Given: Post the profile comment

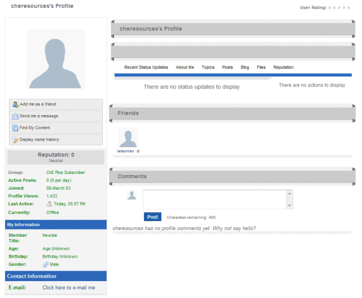Looking at the screenshot, I should pyautogui.click(x=152, y=217).
